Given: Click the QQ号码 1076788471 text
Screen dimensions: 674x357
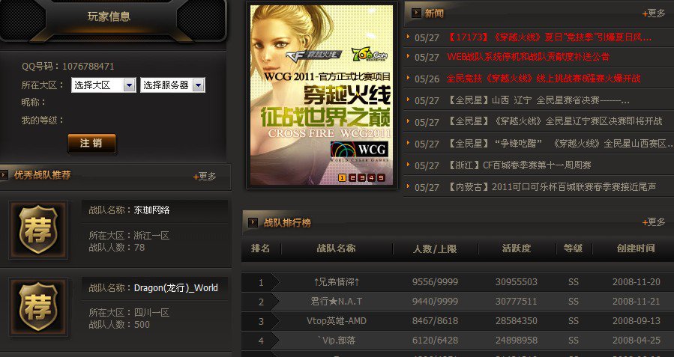Looking at the screenshot, I should [68, 67].
